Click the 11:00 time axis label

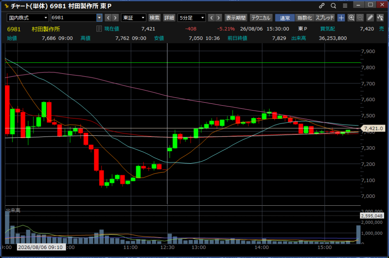pyautogui.click(x=130, y=247)
